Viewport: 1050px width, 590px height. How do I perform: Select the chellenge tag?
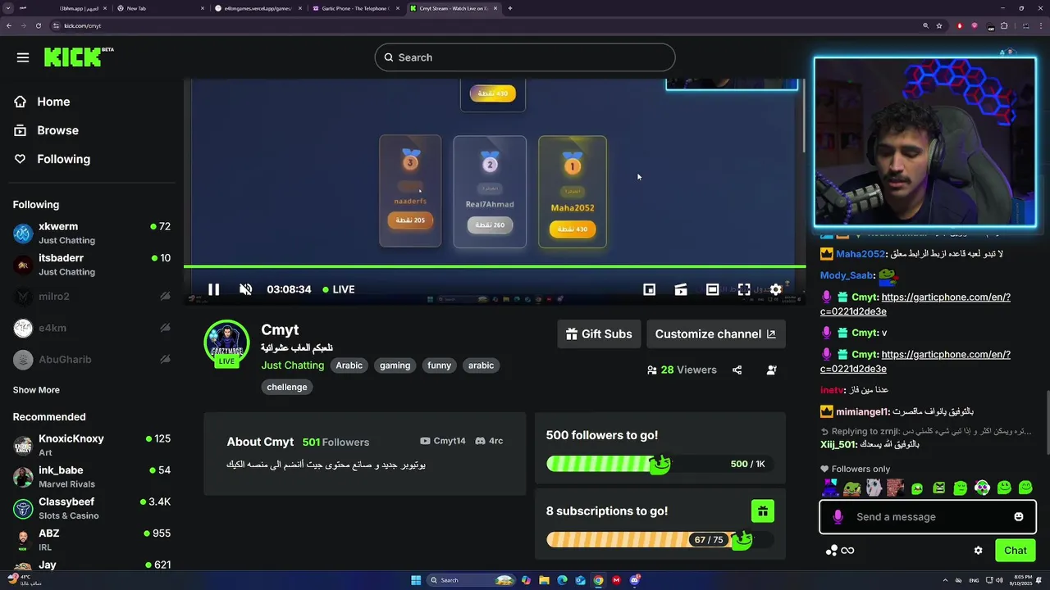coord(287,387)
